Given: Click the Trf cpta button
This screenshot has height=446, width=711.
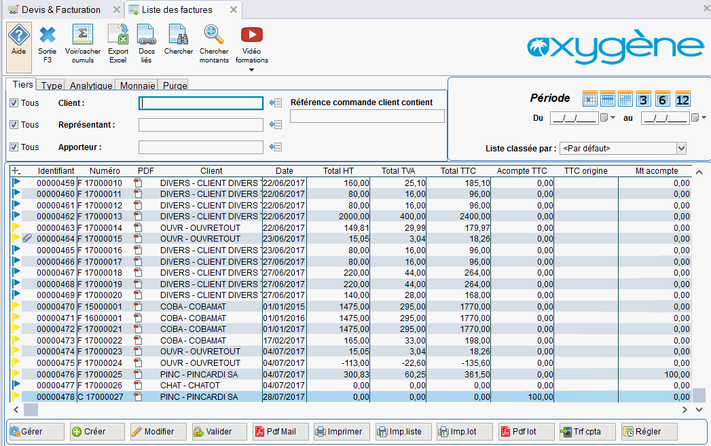Looking at the screenshot, I should pyautogui.click(x=587, y=432).
